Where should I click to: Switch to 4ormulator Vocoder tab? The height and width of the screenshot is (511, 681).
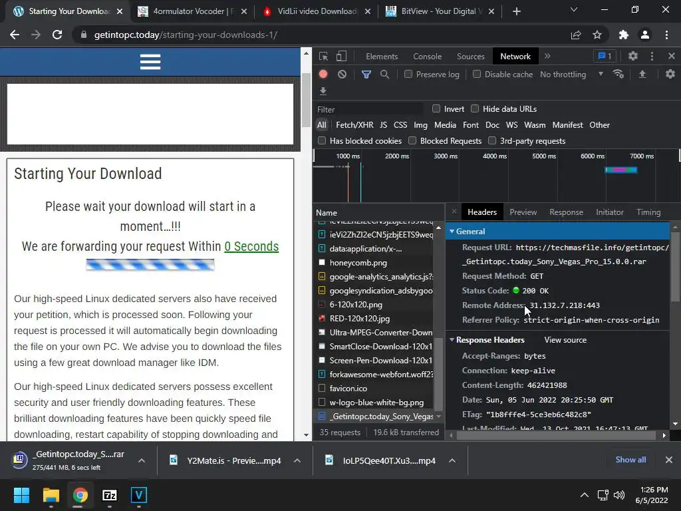coord(192,11)
